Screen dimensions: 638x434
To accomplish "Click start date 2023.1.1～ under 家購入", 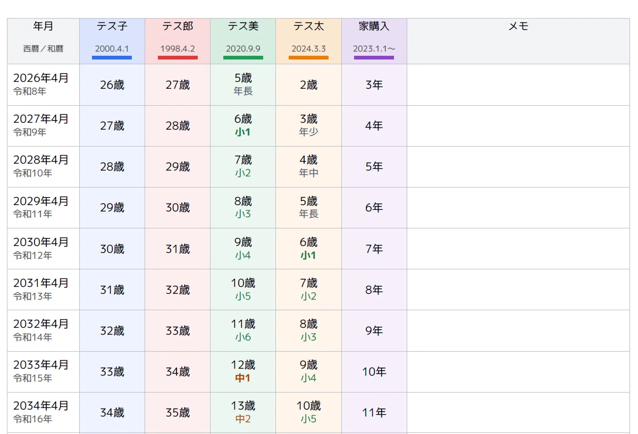I will (x=374, y=49).
